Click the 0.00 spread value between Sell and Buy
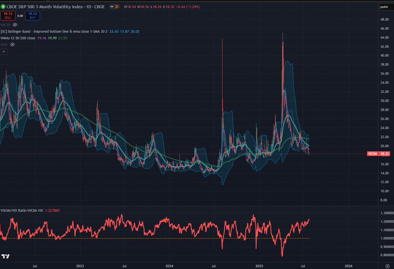This screenshot has height=269, width=394. 20,16
